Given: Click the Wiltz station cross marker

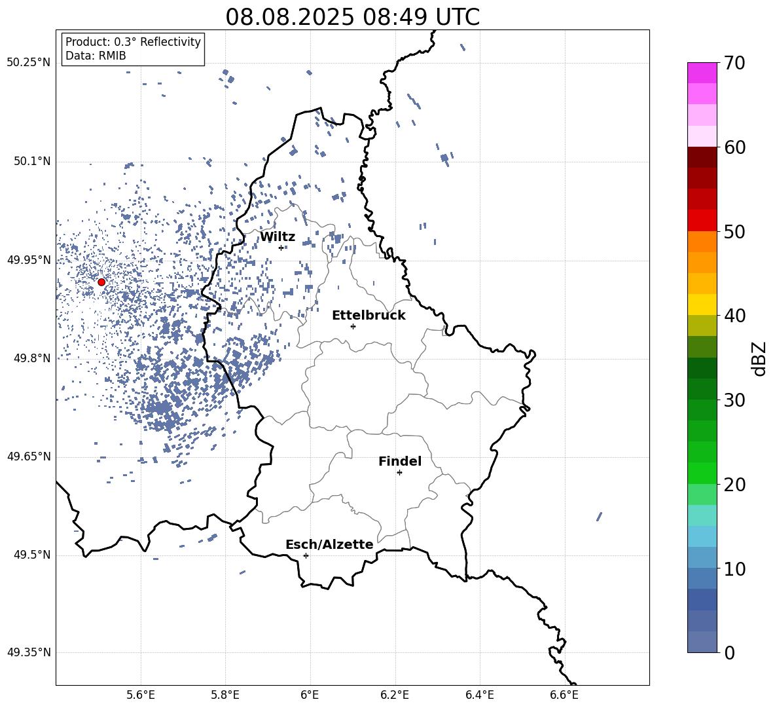Looking at the screenshot, I should [x=281, y=248].
